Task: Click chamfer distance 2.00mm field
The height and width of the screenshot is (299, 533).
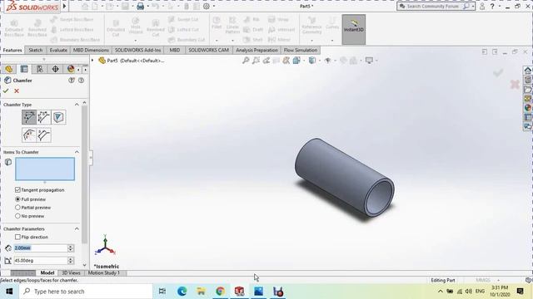Action: [x=41, y=248]
